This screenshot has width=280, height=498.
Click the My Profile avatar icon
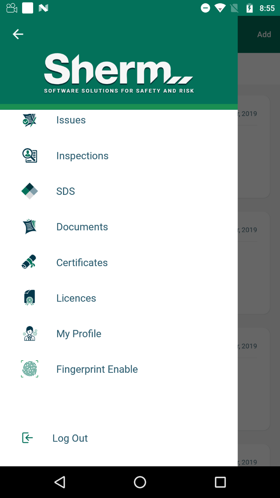29,333
